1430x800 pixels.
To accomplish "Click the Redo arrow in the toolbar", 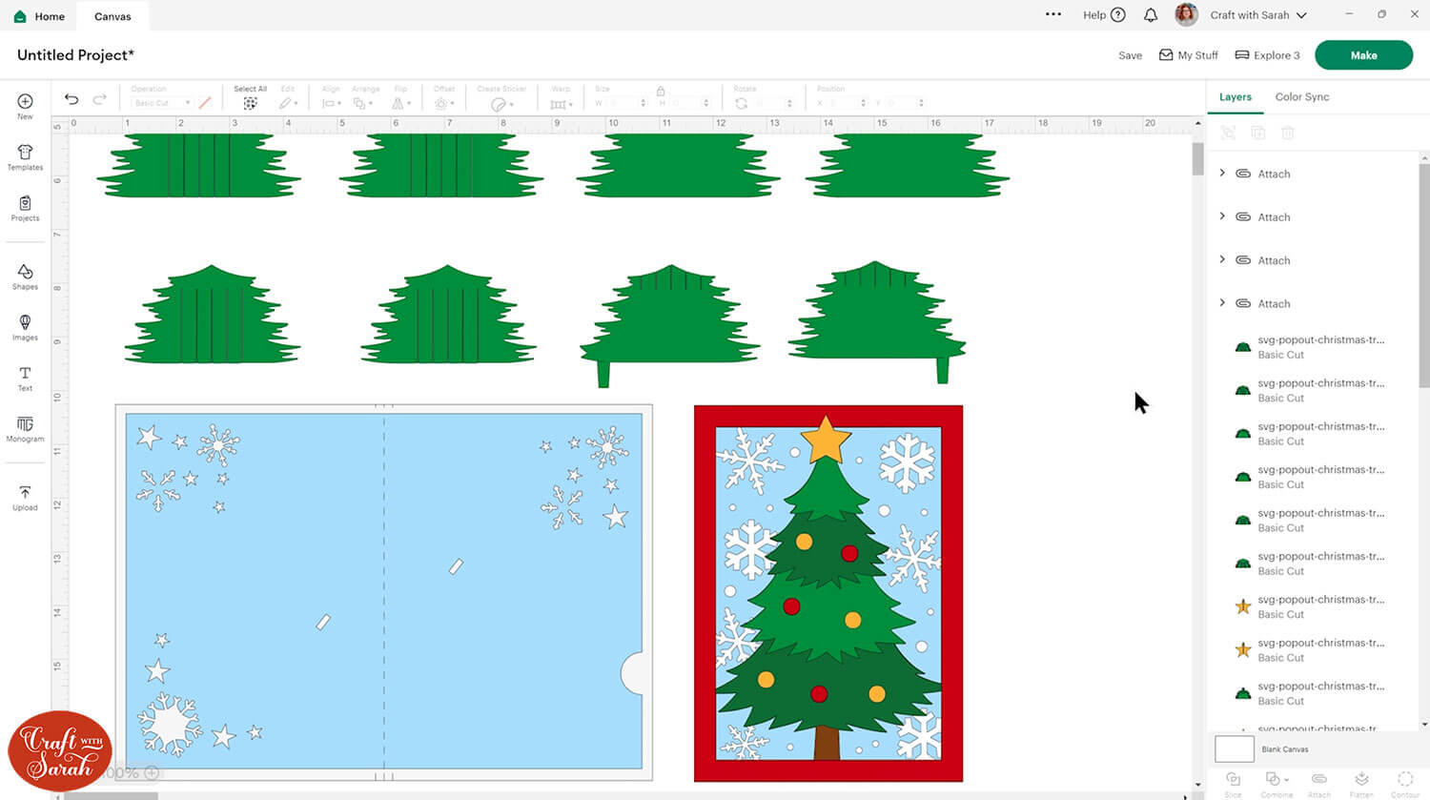I will 99,99.
